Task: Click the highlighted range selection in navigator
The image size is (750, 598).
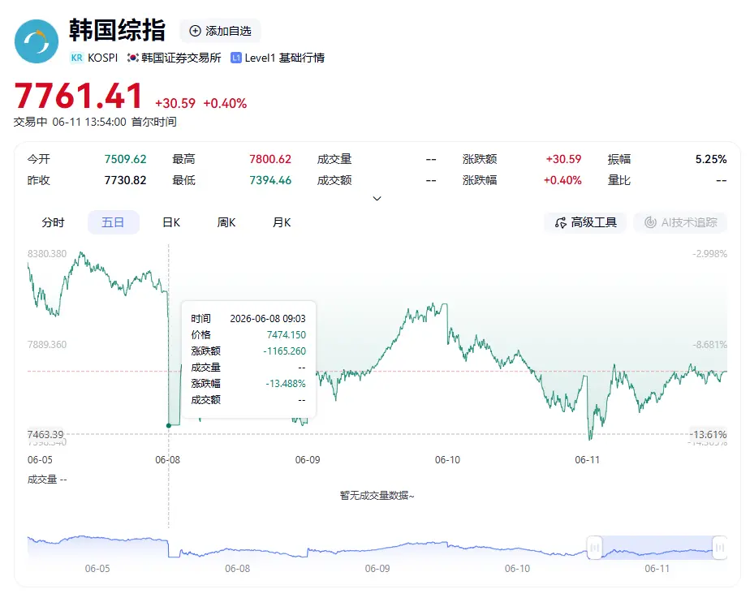Action: click(657, 548)
